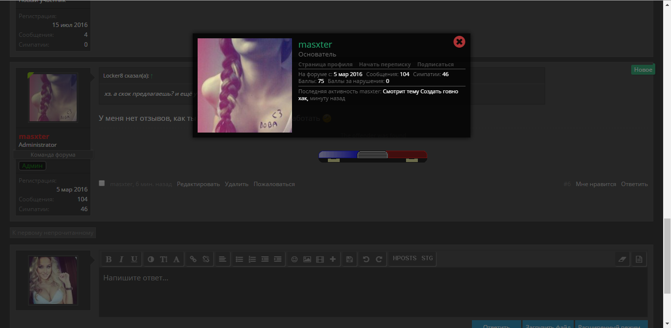Click into the 'Напишите ответ...' reply field
The image size is (671, 328).
click(373, 292)
